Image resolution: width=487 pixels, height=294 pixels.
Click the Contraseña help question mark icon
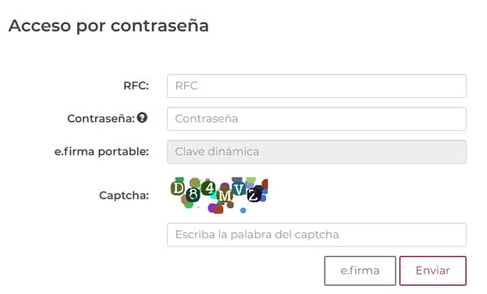(x=142, y=117)
